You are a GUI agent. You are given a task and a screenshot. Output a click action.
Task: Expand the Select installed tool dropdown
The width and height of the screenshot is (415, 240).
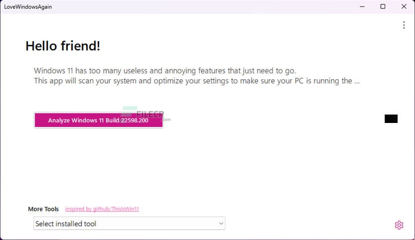(129, 223)
